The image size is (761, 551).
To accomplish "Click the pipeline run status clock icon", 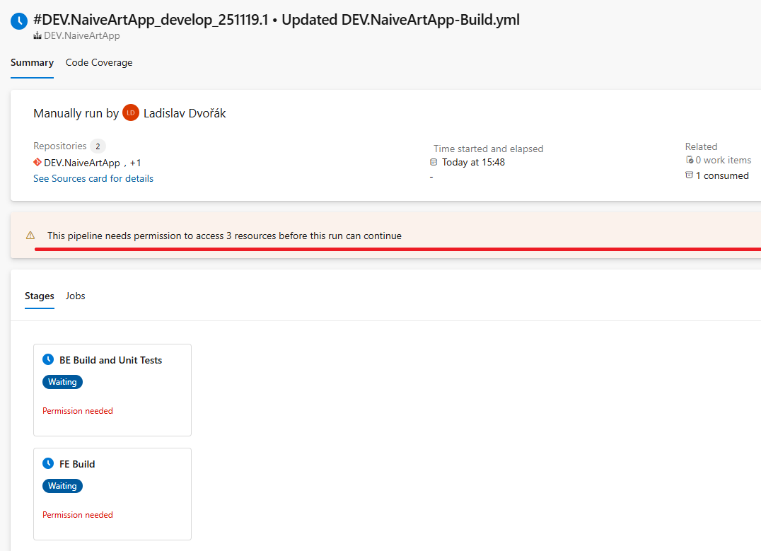I will [19, 21].
